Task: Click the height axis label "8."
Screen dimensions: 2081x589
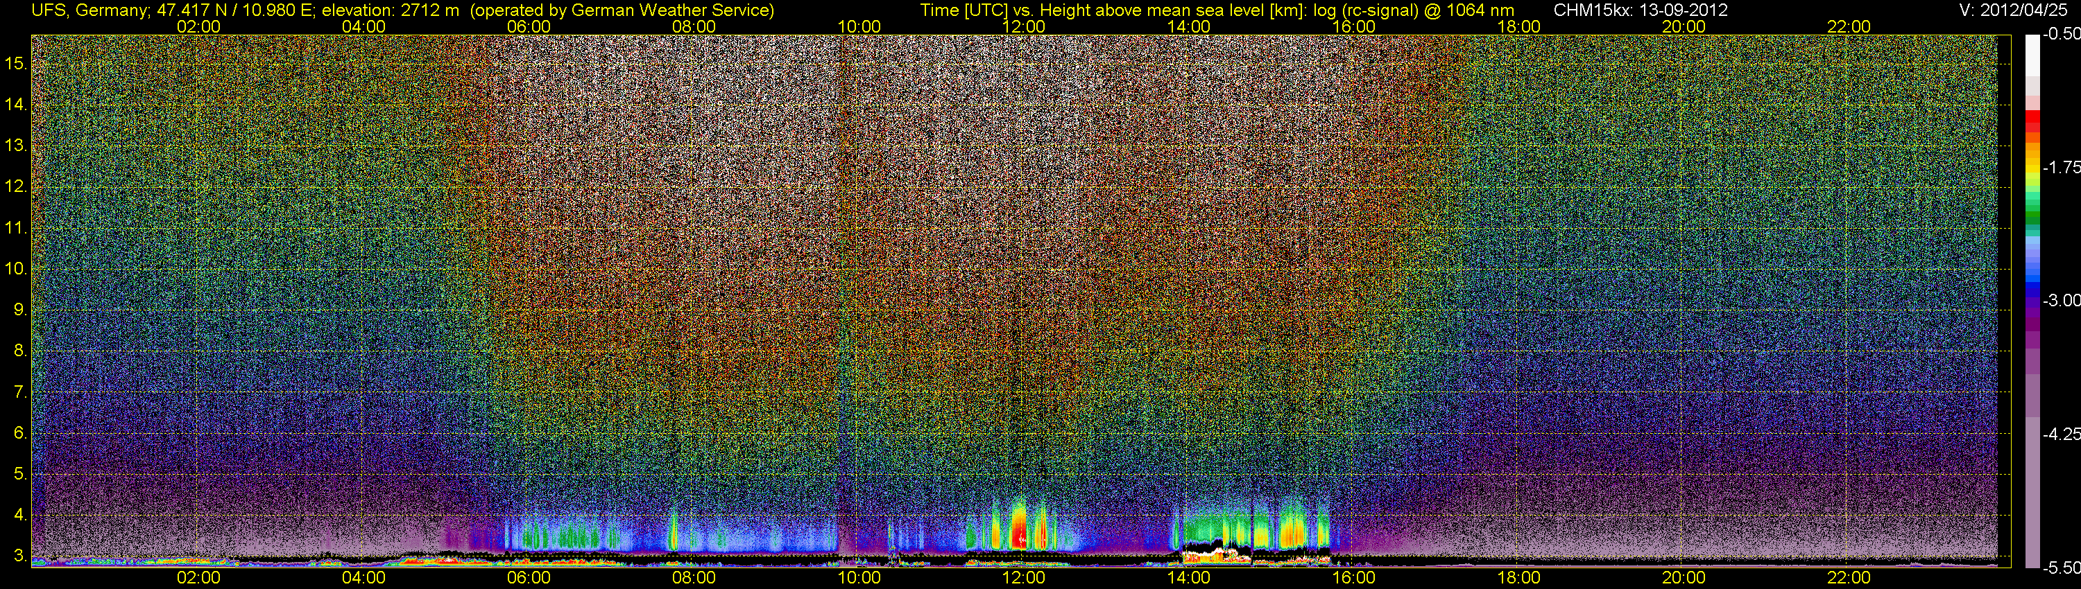Action: 21,351
